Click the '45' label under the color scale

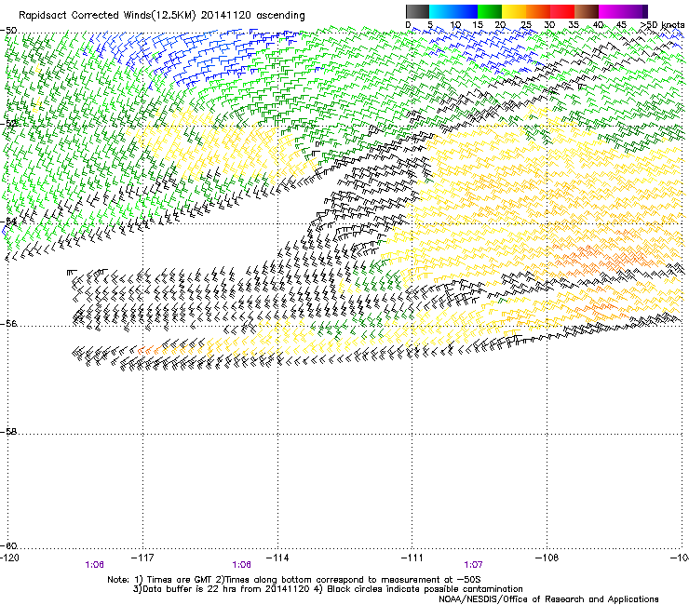pyautogui.click(x=621, y=24)
